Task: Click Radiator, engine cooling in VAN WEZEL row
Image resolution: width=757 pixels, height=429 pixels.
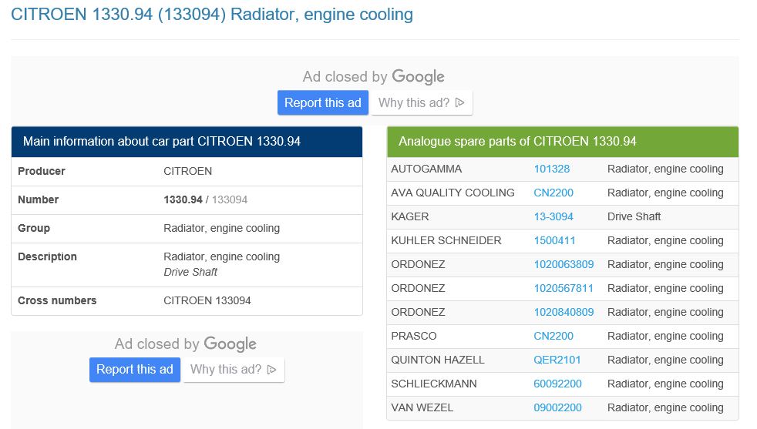Action: (665, 407)
